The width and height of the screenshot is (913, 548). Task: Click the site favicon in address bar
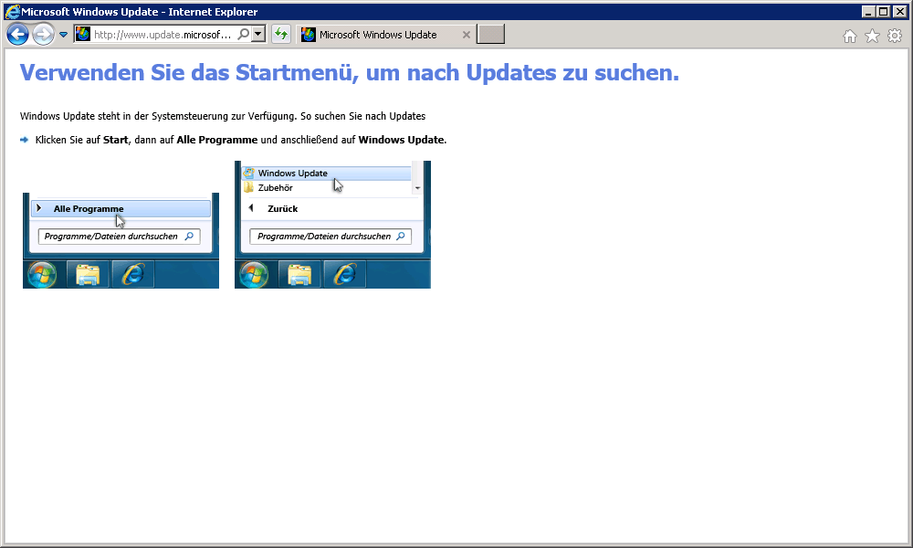tap(83, 35)
